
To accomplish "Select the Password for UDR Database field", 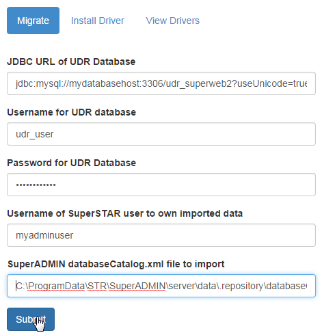I will 161,185.
